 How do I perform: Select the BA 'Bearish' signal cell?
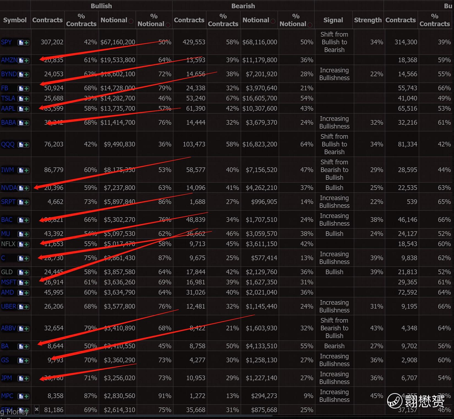(x=334, y=346)
